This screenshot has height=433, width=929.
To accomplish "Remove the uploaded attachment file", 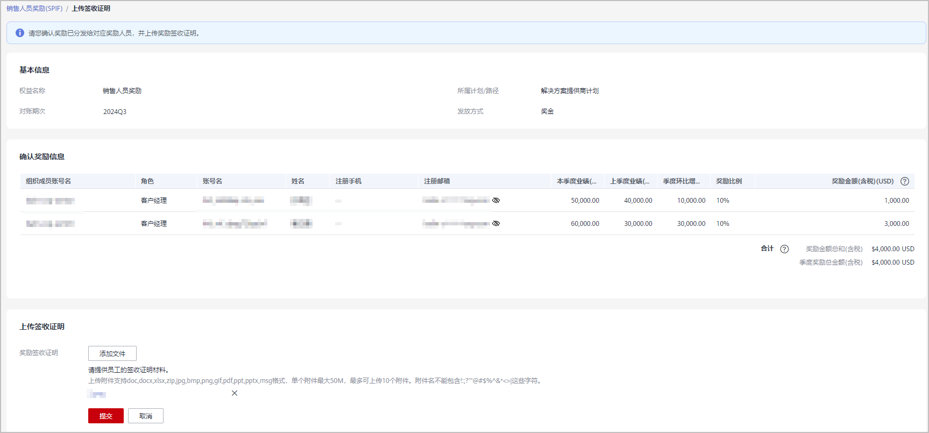I will (235, 393).
